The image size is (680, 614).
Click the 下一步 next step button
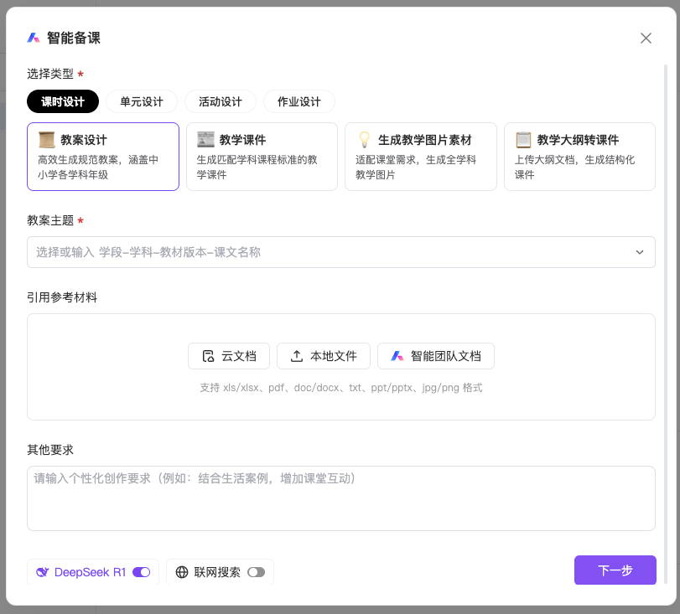[615, 570]
